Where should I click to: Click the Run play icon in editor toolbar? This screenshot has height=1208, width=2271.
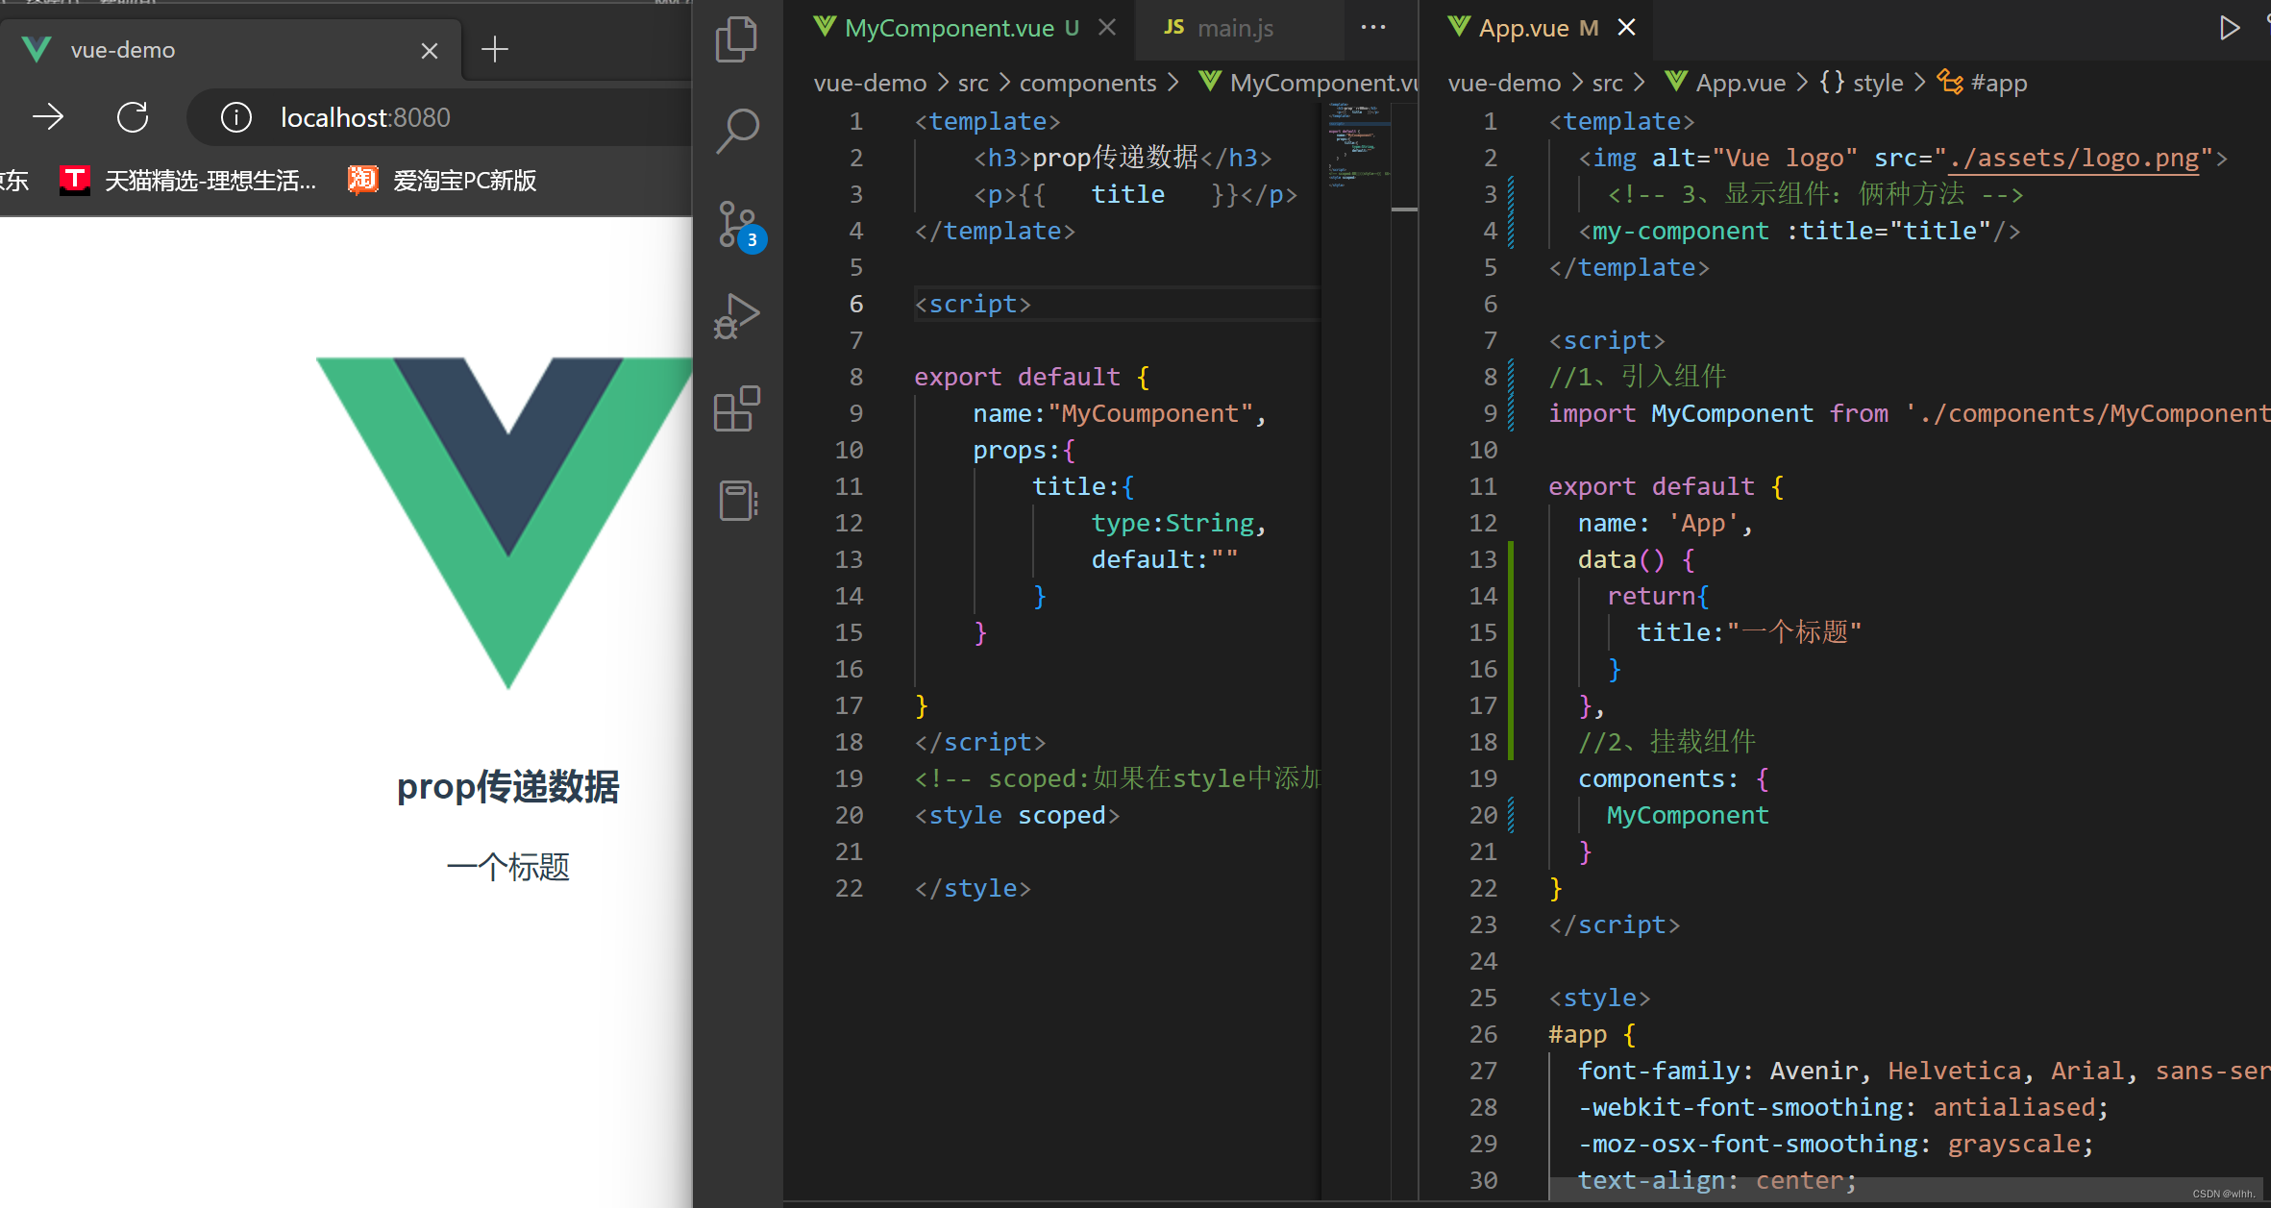click(2229, 28)
